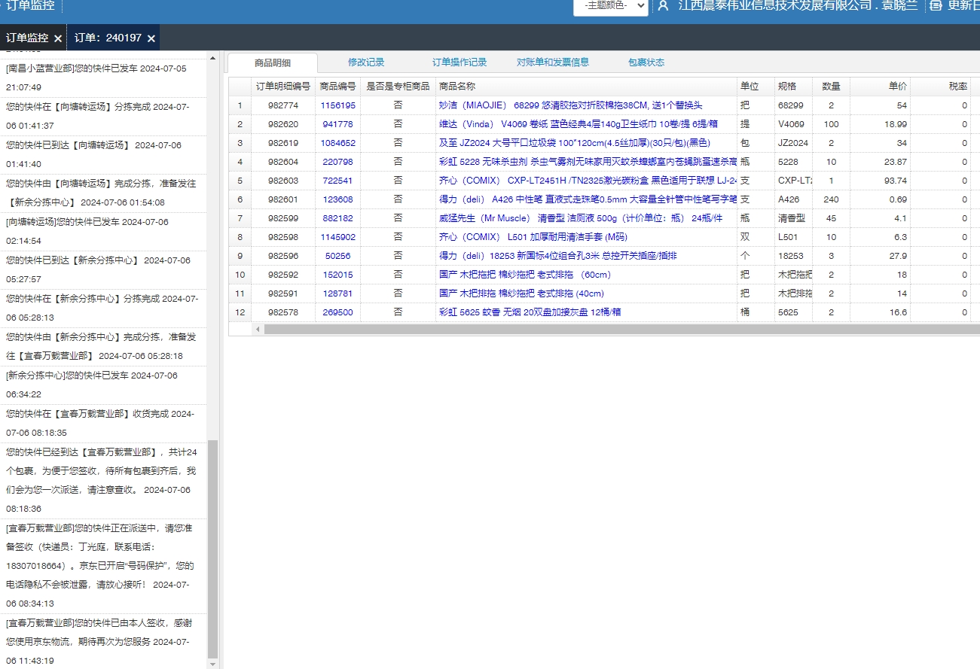Select the 商品明细 tab
The width and height of the screenshot is (980, 669).
273,62
